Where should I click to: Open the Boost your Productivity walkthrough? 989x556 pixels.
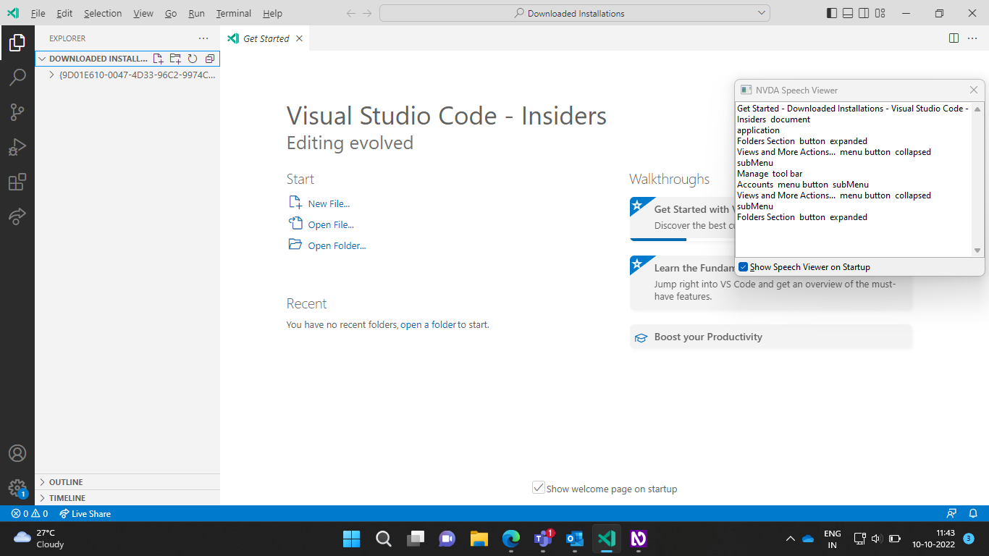tap(708, 337)
